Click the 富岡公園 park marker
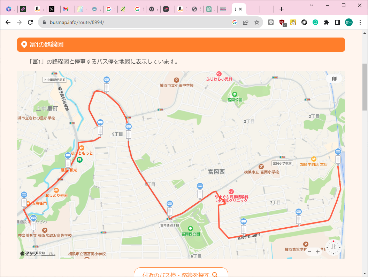 click(x=235, y=94)
